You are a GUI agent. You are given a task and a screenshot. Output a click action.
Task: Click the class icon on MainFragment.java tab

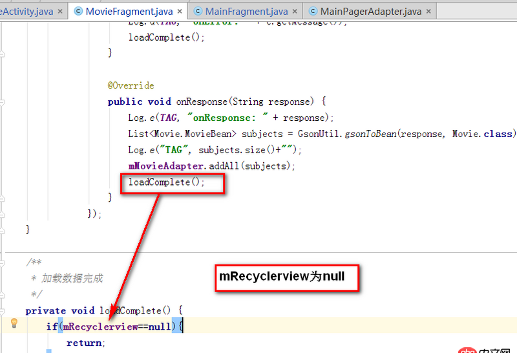198,12
